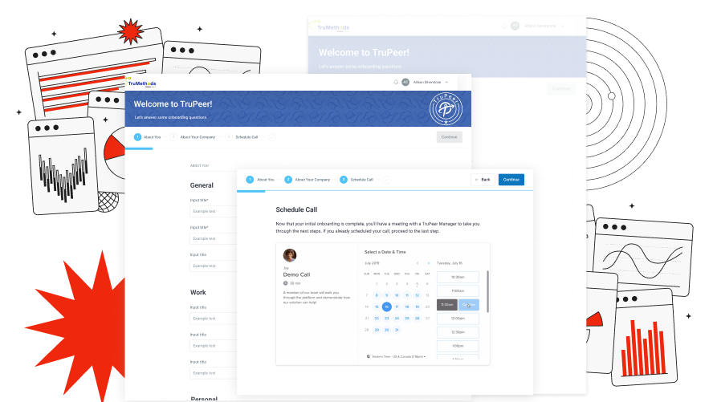713x402 pixels.
Task: Select July 17 on the calendar
Action: coord(397,307)
